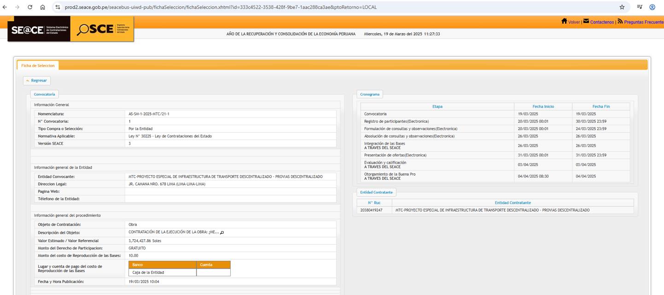Click the N° Ruc column header
Screen dimensions: 664x295
click(374, 203)
